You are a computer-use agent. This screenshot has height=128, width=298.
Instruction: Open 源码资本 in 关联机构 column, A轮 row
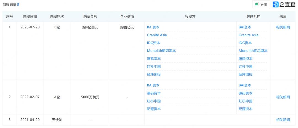pyautogui.click(x=246, y=93)
